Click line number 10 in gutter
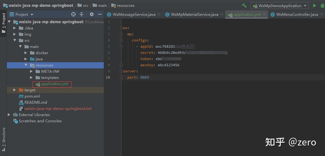 pyautogui.click(x=108, y=77)
